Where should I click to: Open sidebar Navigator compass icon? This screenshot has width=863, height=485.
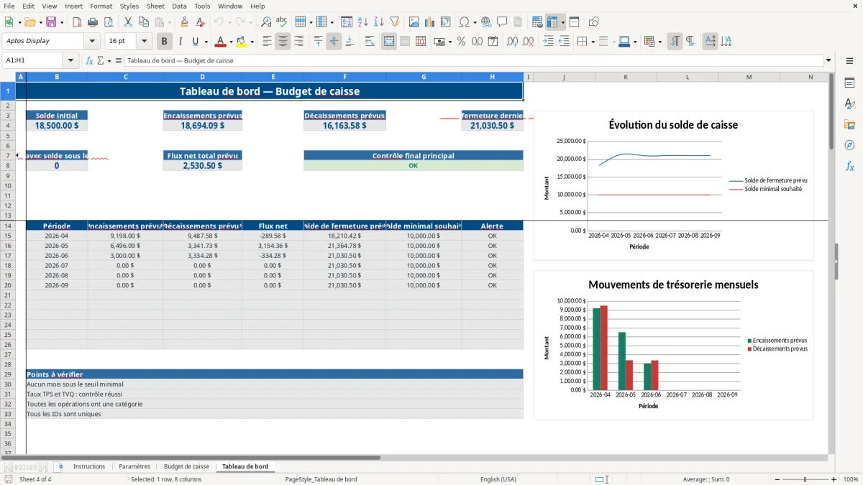tap(849, 145)
